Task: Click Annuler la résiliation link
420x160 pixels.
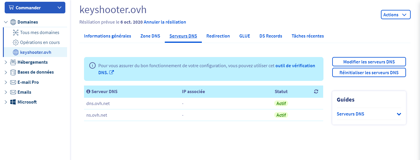Action: (165, 22)
